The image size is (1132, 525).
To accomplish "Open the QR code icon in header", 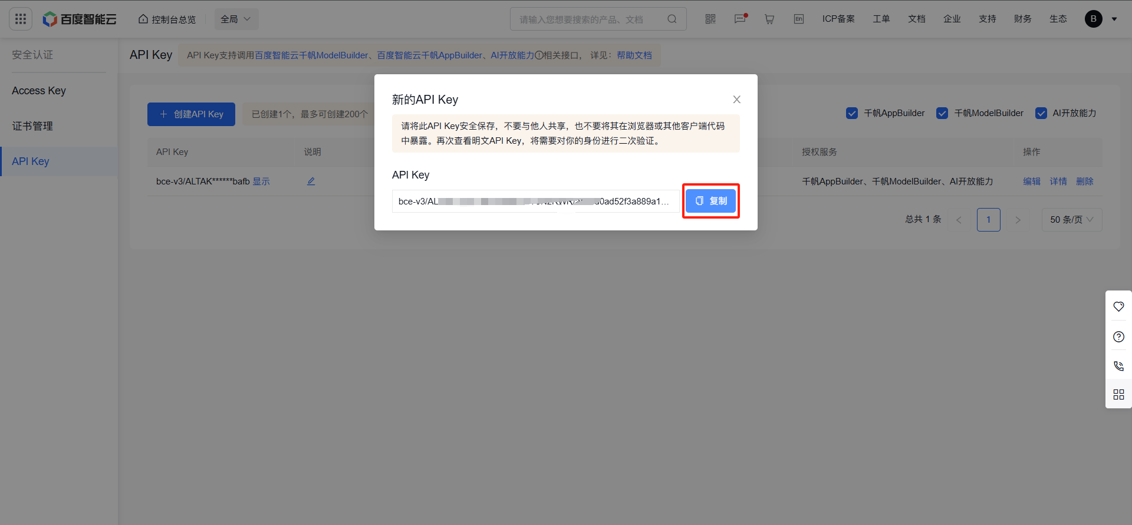I will click(710, 19).
